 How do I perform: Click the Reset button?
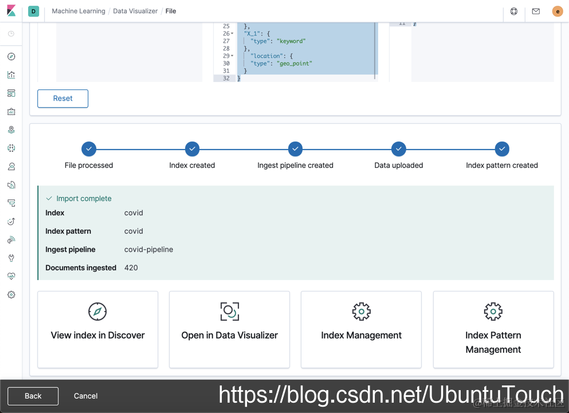click(x=63, y=99)
